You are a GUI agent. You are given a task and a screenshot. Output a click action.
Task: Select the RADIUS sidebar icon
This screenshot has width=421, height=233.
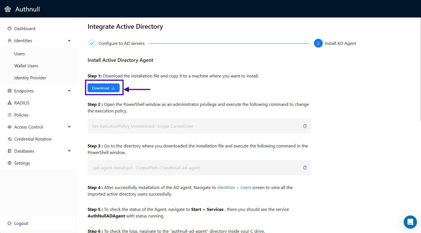[x=10, y=103]
